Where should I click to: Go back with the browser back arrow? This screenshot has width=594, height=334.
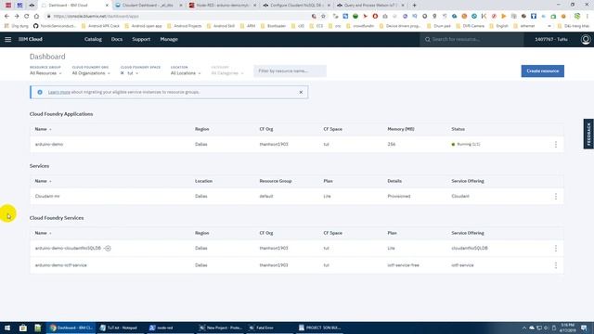pyautogui.click(x=6, y=16)
